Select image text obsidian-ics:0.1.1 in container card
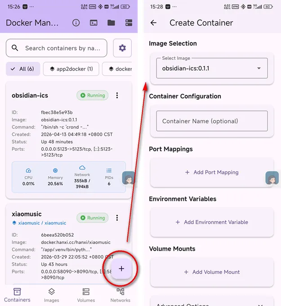Screen dimensions: 281x306 [x=59, y=120]
